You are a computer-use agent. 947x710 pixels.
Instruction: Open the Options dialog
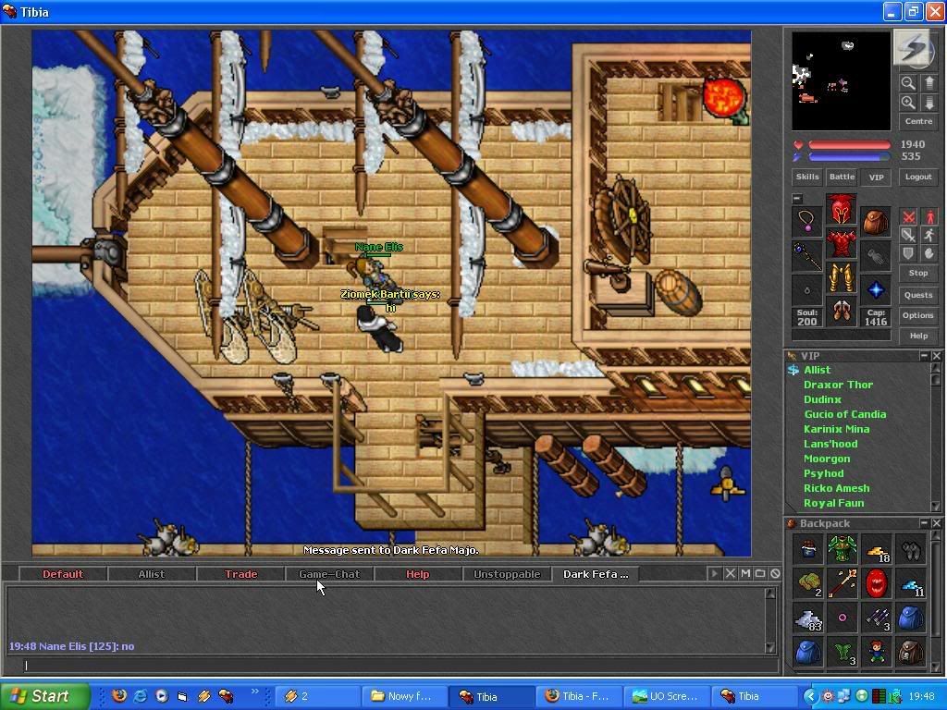[x=918, y=316]
